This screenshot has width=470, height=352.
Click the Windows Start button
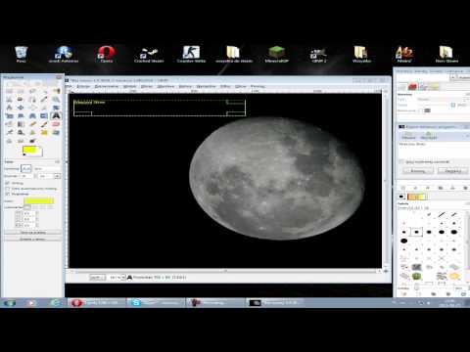click(x=10, y=303)
